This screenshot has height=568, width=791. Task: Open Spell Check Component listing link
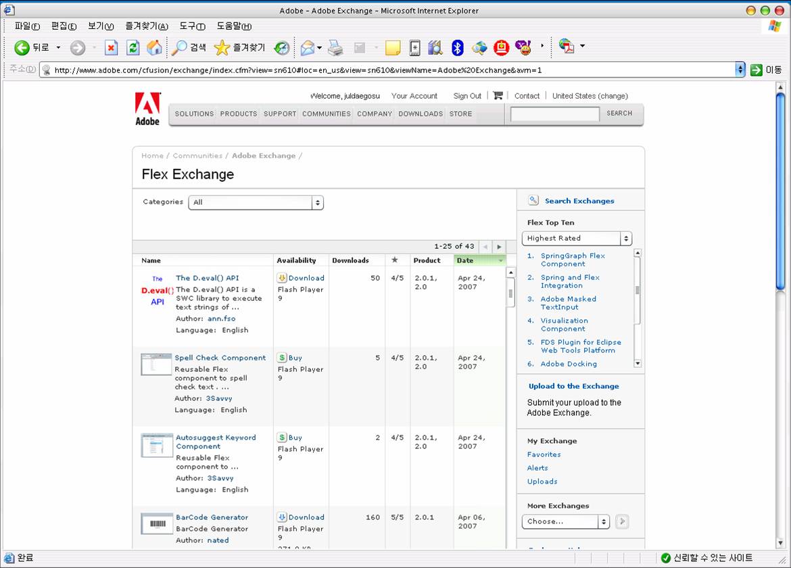pyautogui.click(x=220, y=358)
